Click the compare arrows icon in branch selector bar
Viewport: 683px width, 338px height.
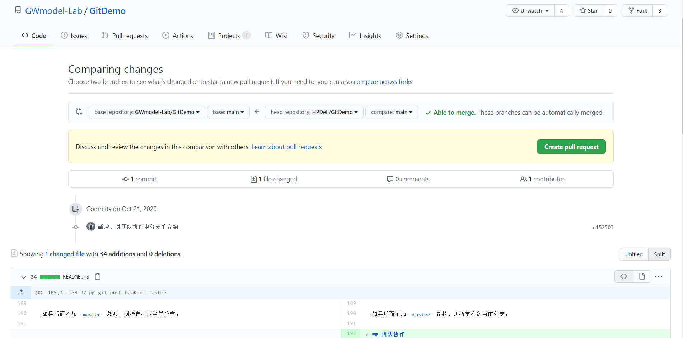[x=79, y=111]
